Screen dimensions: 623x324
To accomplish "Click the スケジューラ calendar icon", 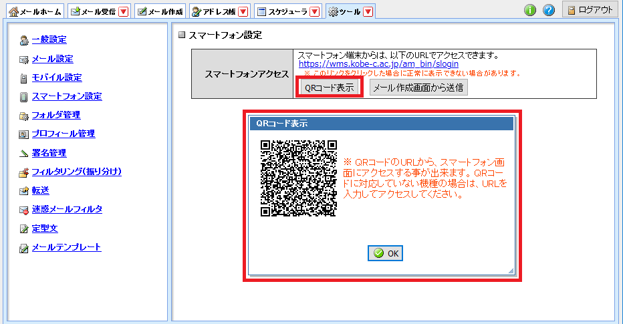I will 261,12.
